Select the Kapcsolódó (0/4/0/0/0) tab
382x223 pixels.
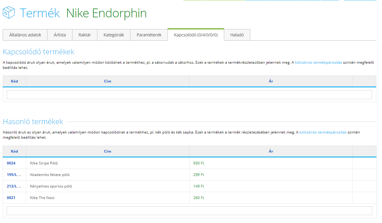tap(196, 35)
